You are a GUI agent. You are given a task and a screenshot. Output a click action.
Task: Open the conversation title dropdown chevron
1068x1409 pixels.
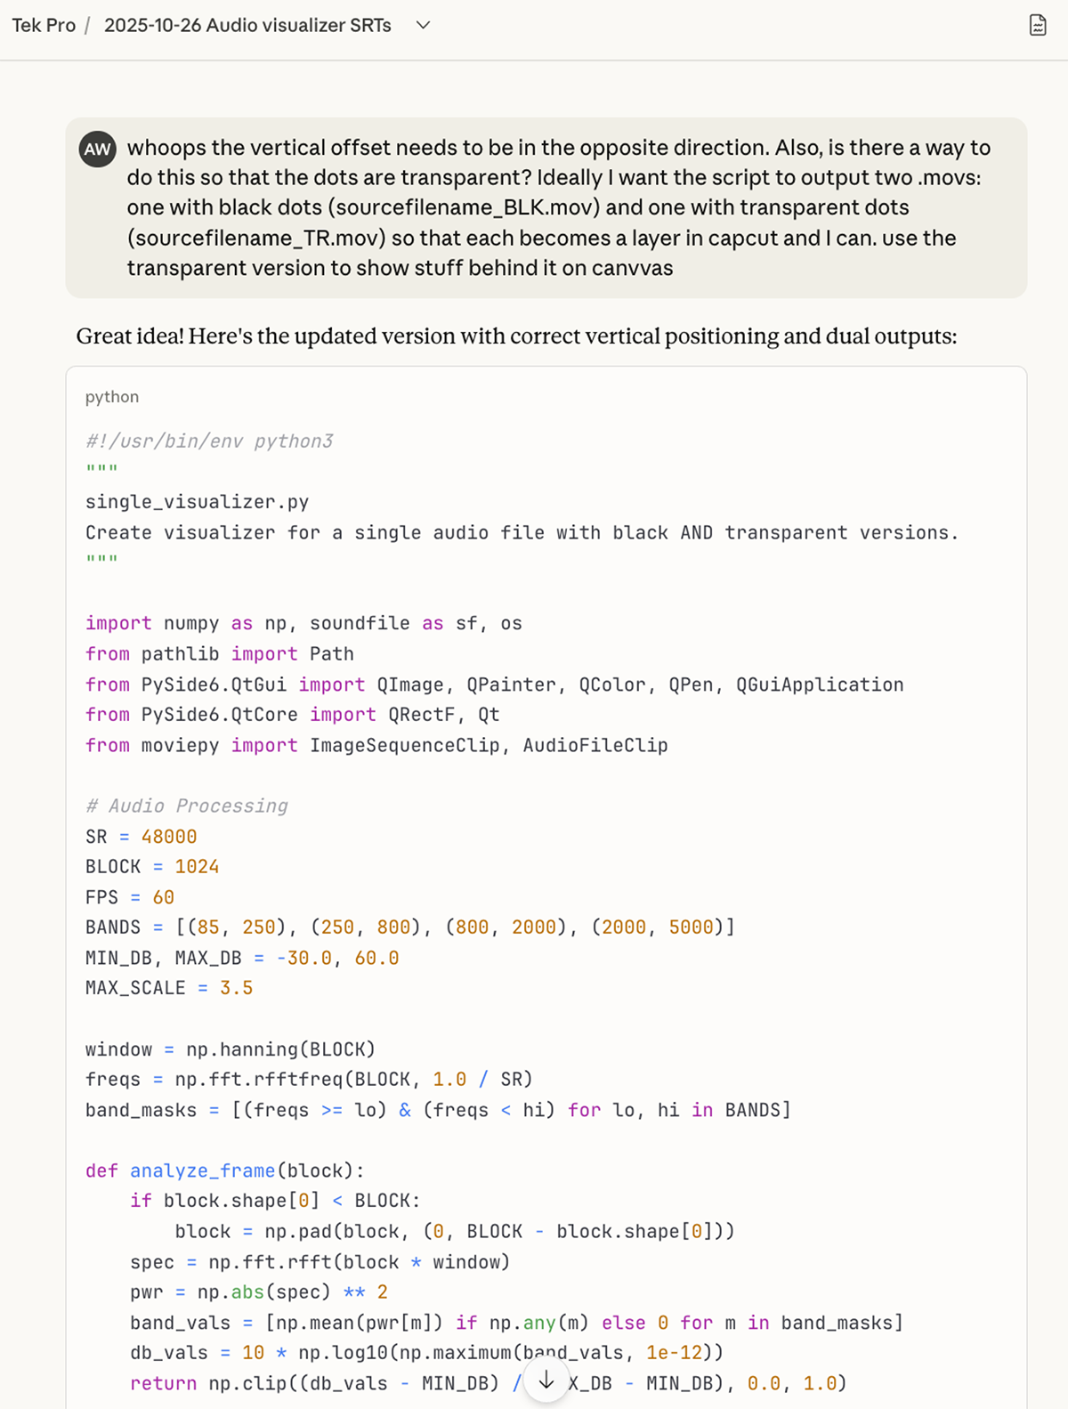click(x=422, y=26)
